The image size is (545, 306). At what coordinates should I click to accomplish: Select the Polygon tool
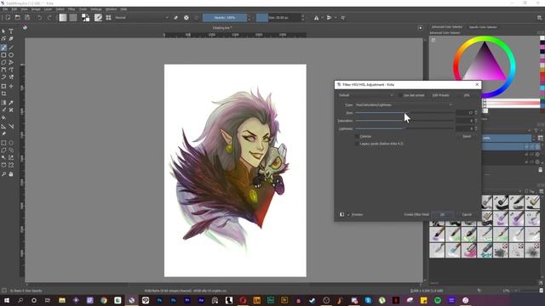click(3, 63)
